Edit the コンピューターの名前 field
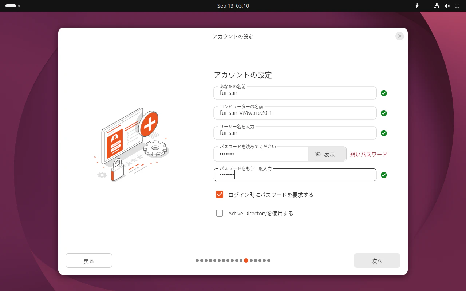This screenshot has width=466, height=291. (x=295, y=113)
